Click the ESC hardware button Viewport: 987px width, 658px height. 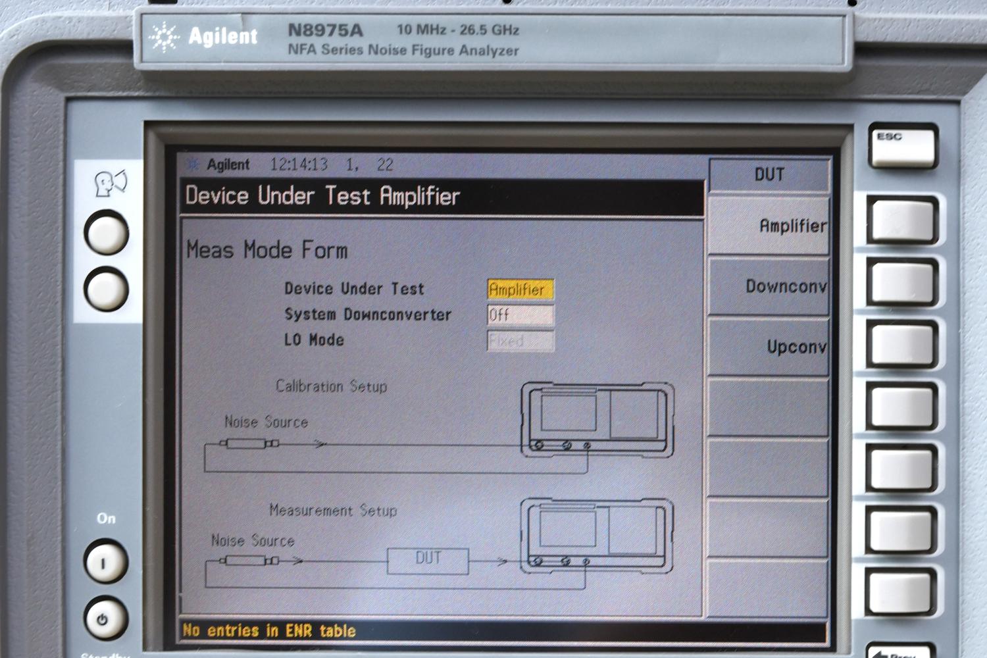pyautogui.click(x=902, y=146)
